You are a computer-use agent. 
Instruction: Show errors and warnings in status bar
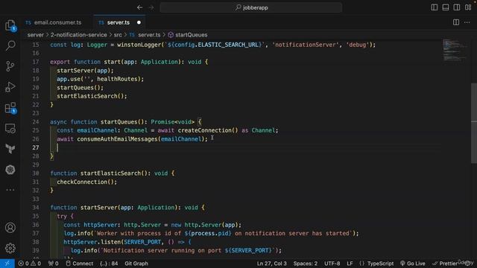(x=29, y=264)
